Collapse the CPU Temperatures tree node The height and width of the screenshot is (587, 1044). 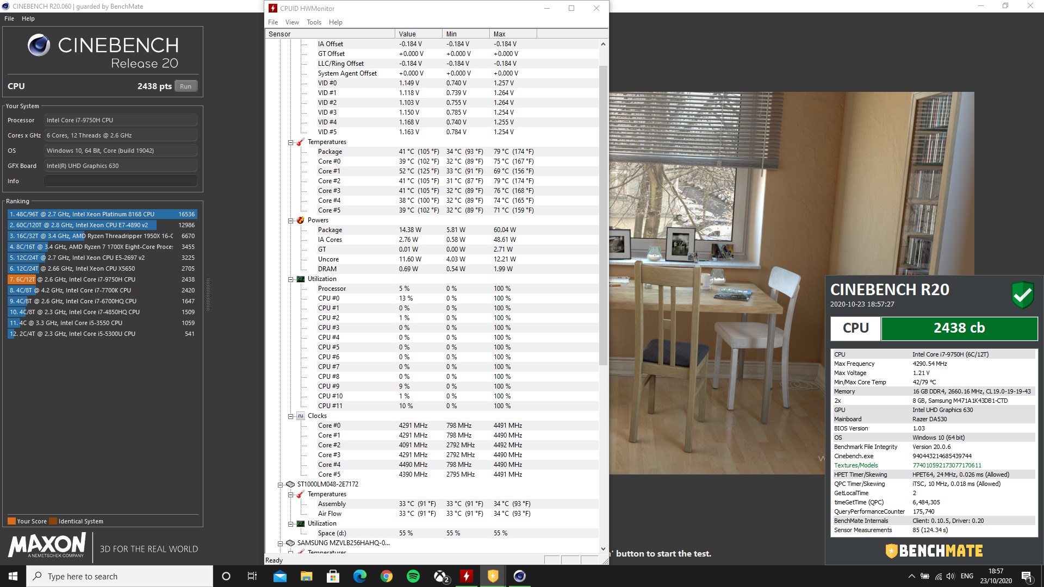(x=290, y=142)
